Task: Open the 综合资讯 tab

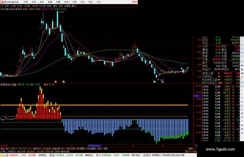Action: [x=31, y=152]
